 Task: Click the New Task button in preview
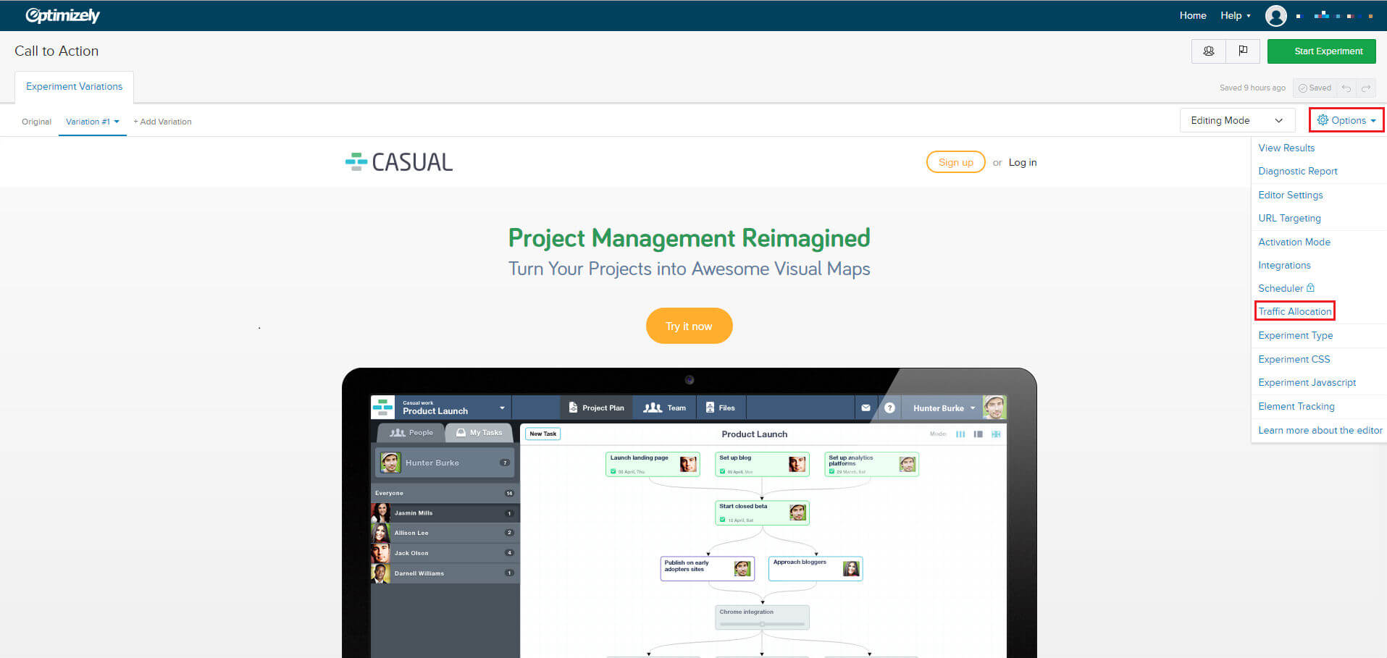(542, 434)
